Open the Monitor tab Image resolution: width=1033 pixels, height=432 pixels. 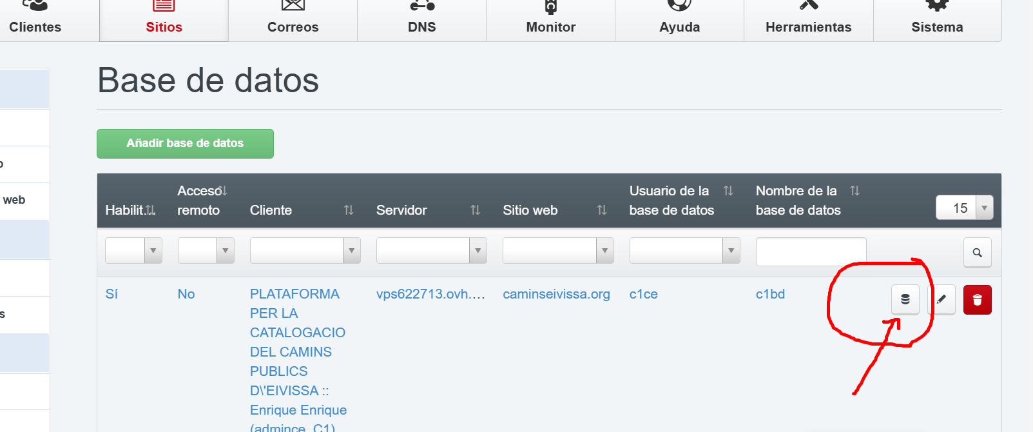pos(551,21)
